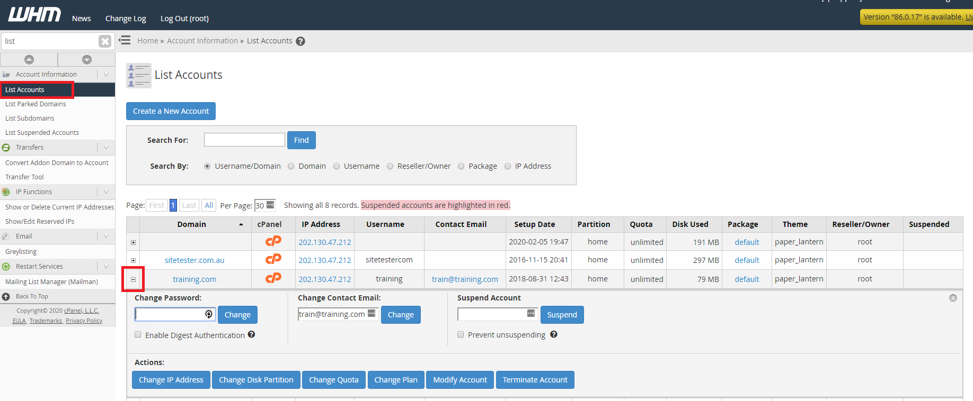Collapse all sidebar sections with up arrow

29,60
